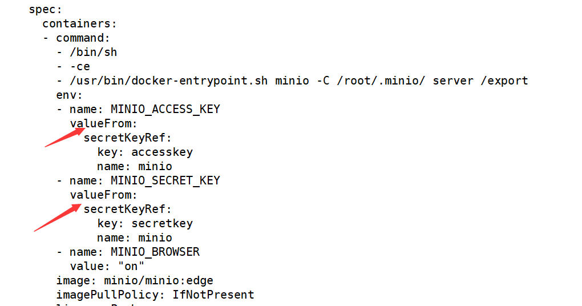Click valueFrom under MINIO_ACCESS_KEY
This screenshot has height=306, width=582.
click(103, 123)
